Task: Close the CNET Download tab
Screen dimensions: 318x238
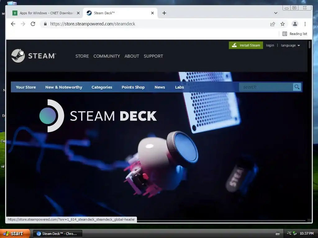Action: [78, 13]
